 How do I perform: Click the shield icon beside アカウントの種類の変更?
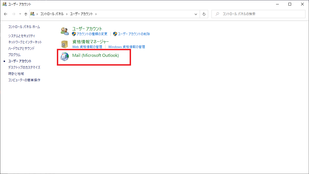coord(74,34)
